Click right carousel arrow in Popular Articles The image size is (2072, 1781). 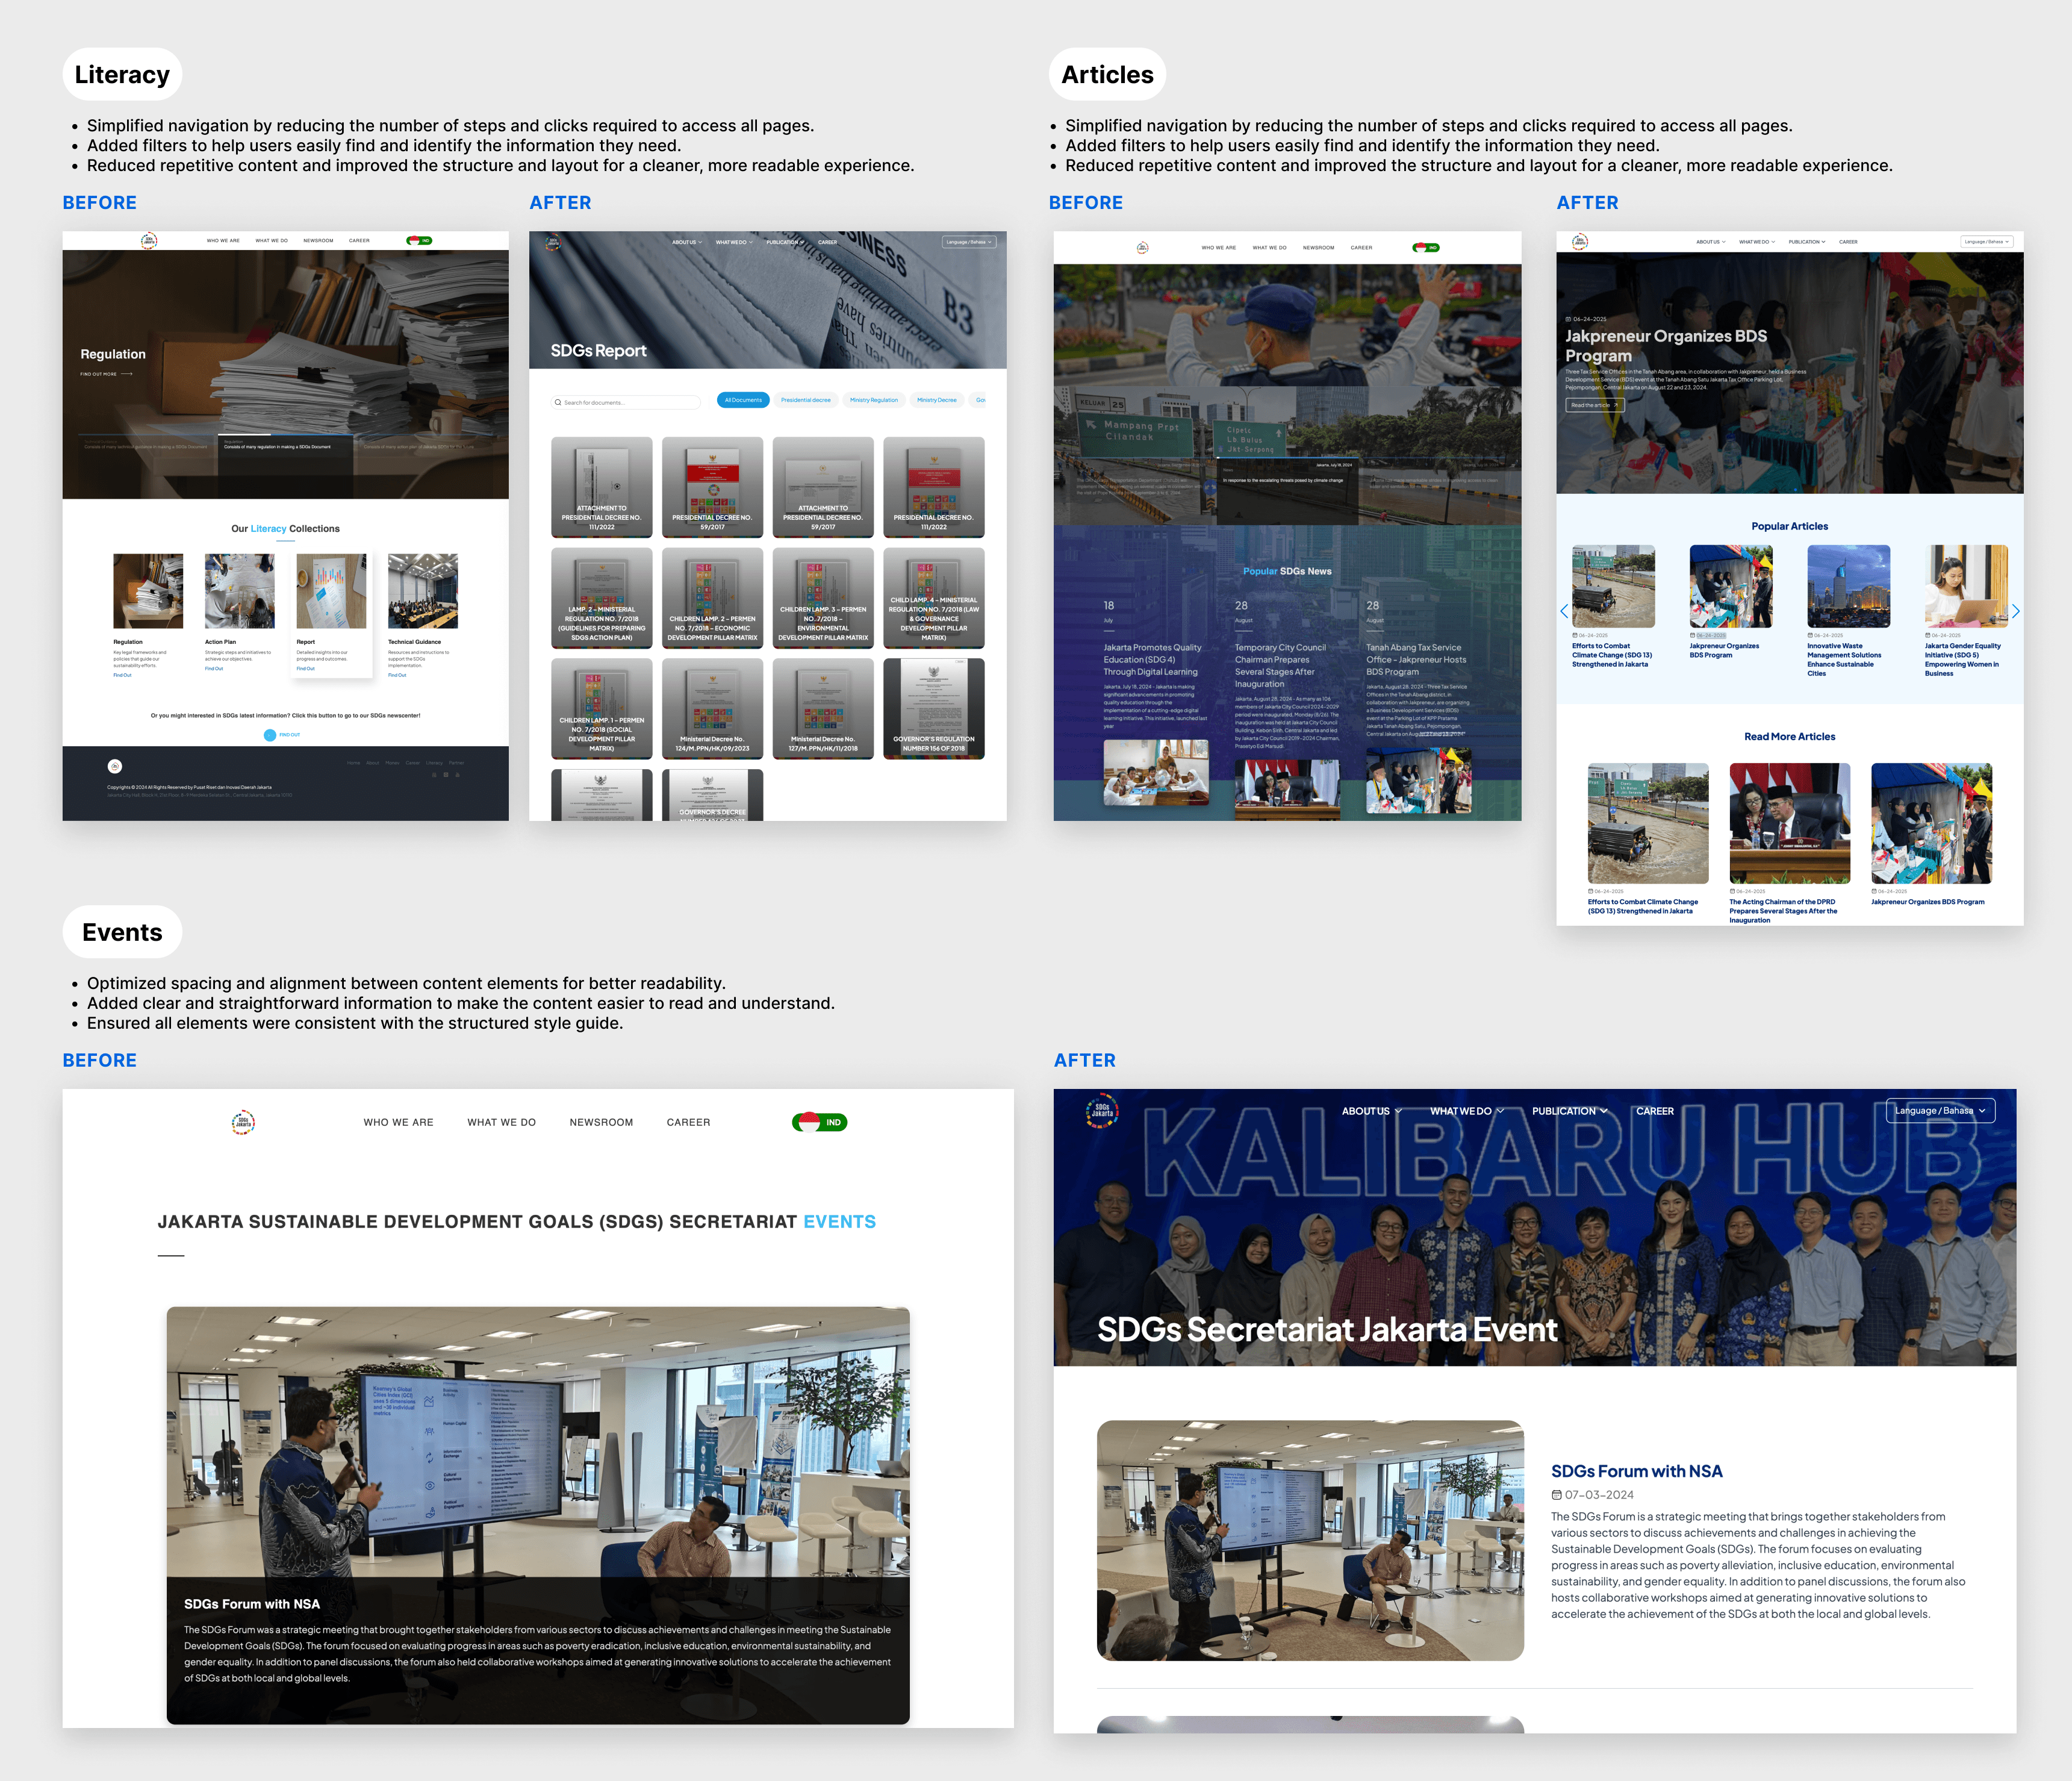(2015, 611)
